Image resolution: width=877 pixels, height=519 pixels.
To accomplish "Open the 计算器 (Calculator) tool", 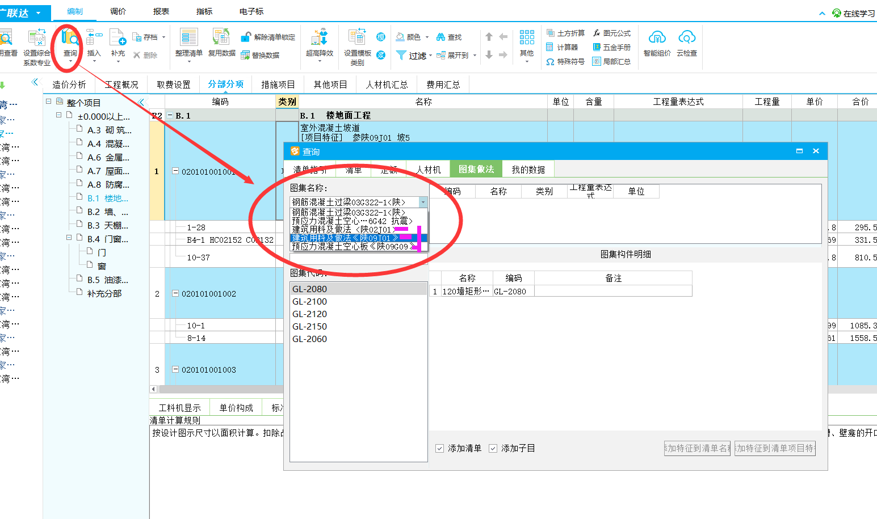I will (x=562, y=47).
